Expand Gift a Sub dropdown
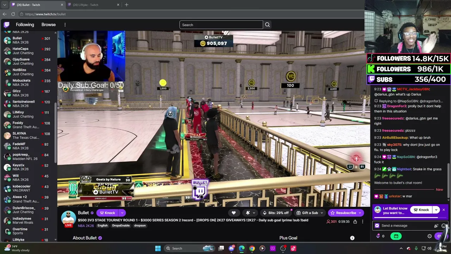The width and height of the screenshot is (451, 254). [322, 213]
